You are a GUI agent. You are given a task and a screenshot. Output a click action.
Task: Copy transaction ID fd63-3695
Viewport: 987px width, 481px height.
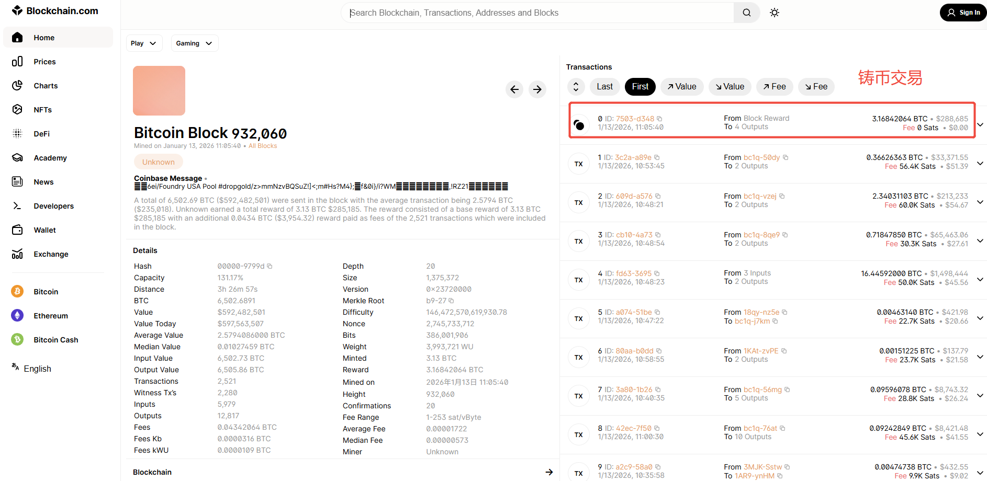pyautogui.click(x=657, y=273)
